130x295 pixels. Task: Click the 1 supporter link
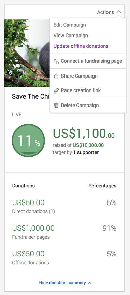tap(86, 152)
